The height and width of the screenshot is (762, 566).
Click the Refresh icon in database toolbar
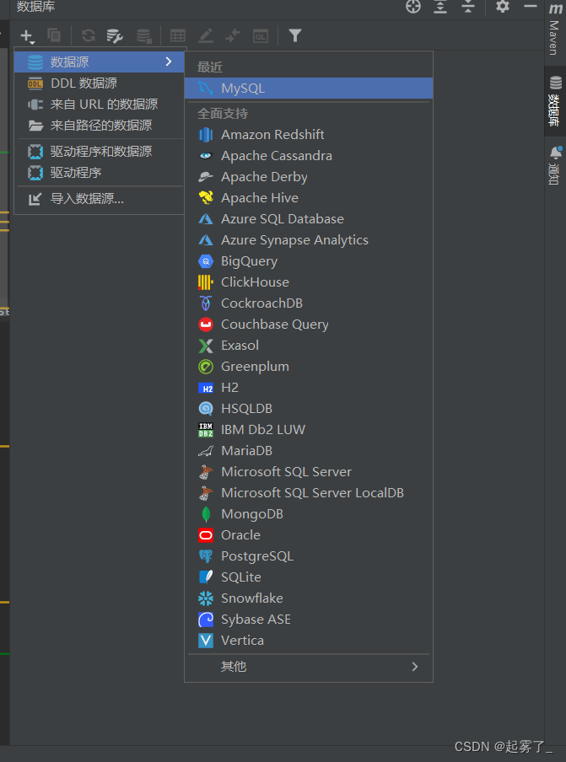89,35
